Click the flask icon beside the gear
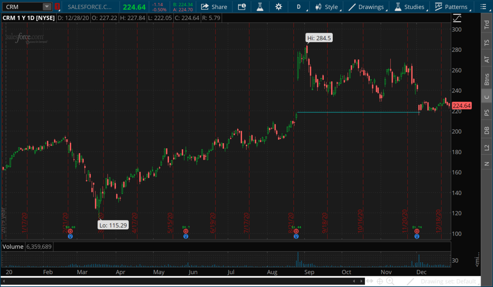Viewport: 493px width, 287px height. 260,7
